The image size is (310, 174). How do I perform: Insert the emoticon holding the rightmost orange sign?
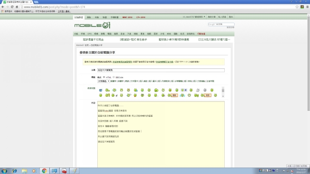206,95
